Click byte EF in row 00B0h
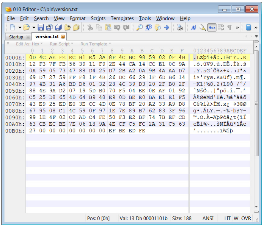 pyautogui.click(x=112, y=131)
